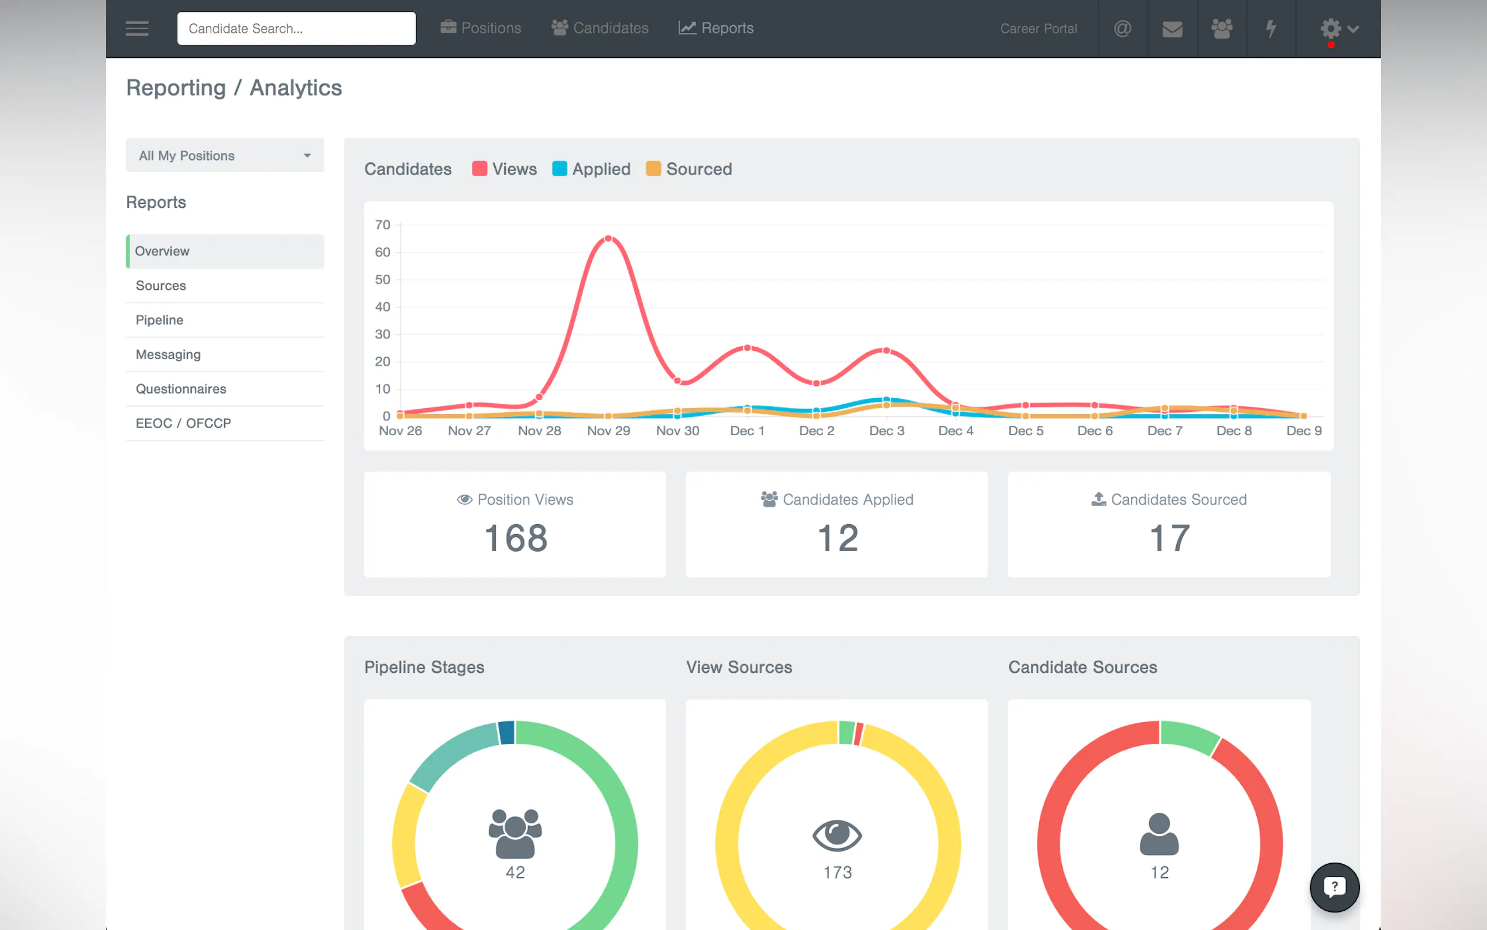The height and width of the screenshot is (930, 1487).
Task: Click the lightning bolt icon
Action: tap(1270, 28)
